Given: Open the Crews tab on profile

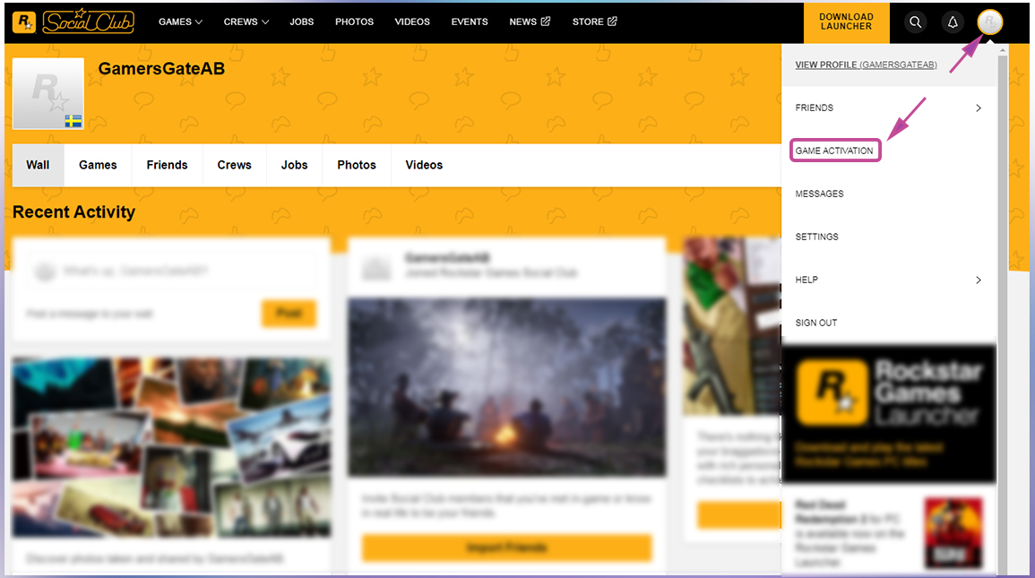Looking at the screenshot, I should pyautogui.click(x=234, y=165).
